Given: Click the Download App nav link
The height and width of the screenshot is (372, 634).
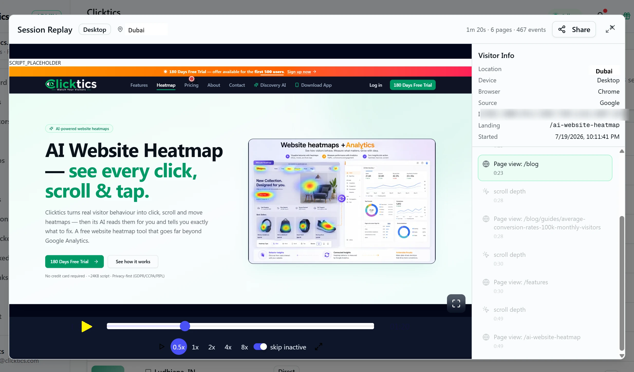Looking at the screenshot, I should (x=313, y=85).
